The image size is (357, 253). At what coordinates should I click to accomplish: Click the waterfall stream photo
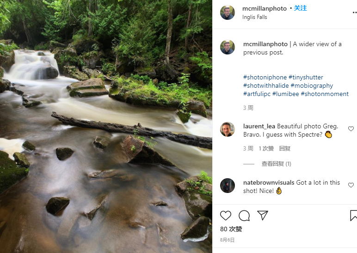tap(106, 126)
